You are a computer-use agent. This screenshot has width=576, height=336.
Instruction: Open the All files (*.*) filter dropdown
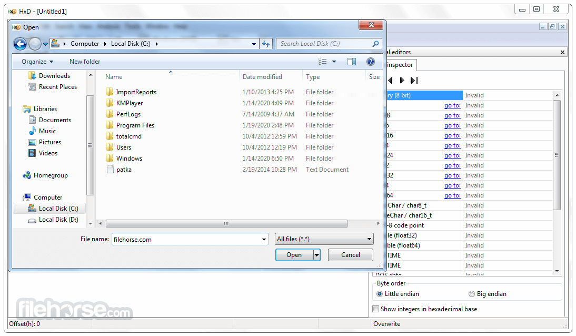click(324, 239)
